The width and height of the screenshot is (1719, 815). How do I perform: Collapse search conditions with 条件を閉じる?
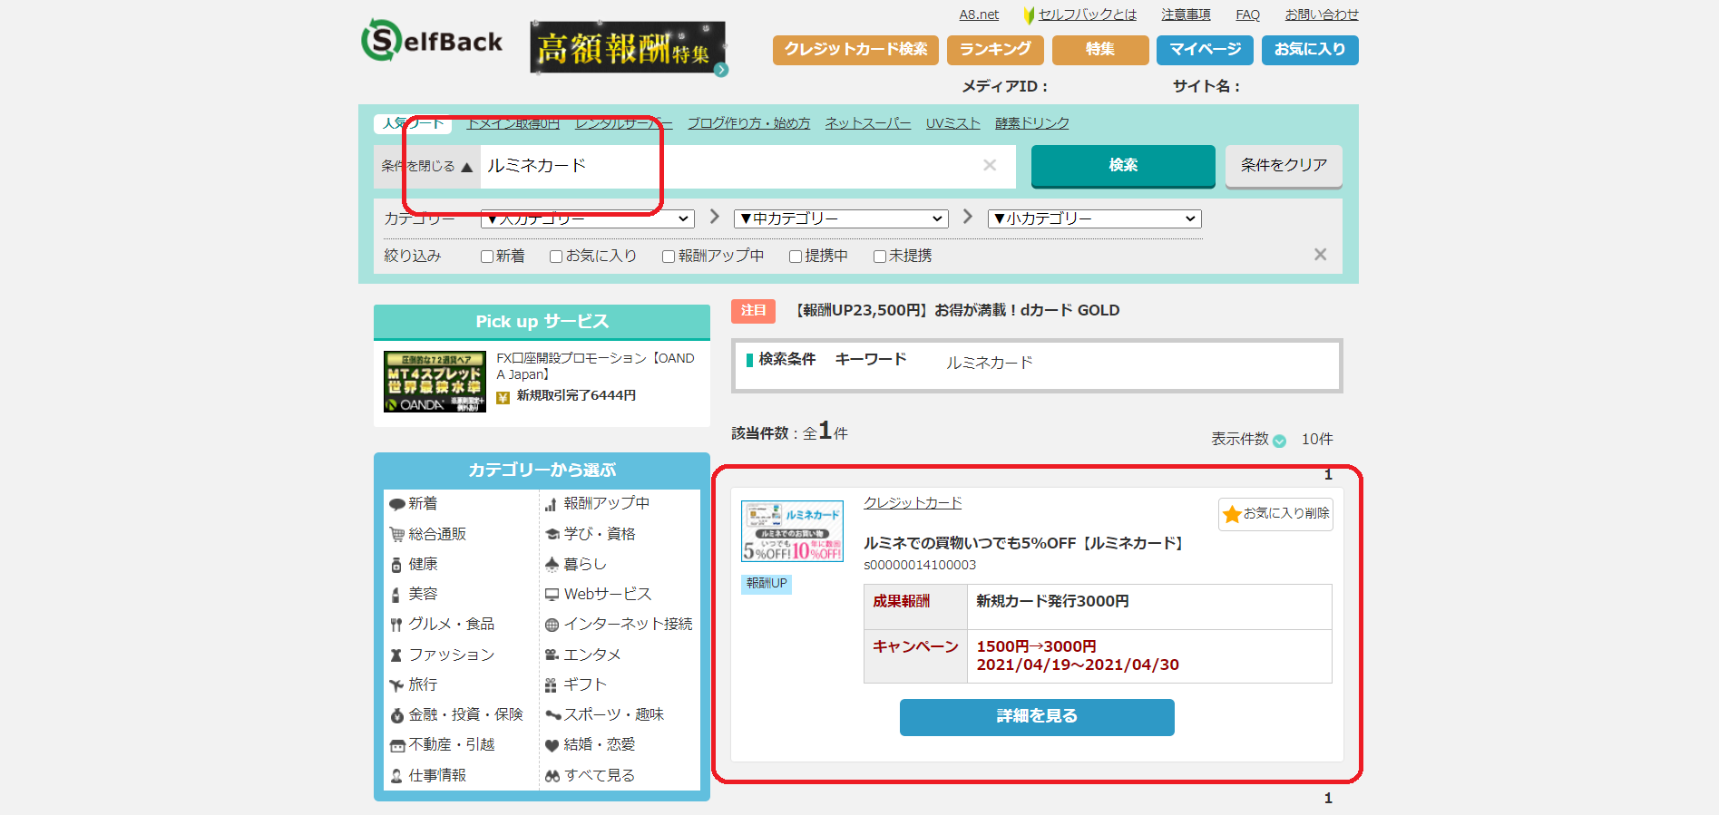426,166
